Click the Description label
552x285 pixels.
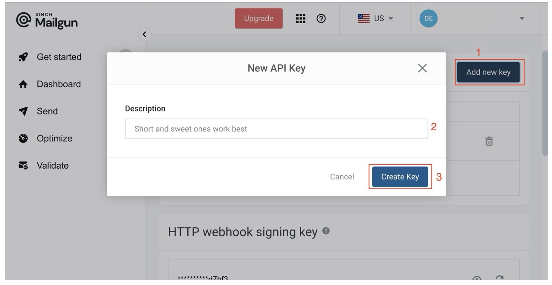click(145, 109)
